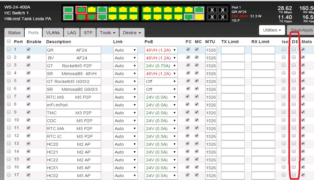
Task: Select port 23 icon in switch diagram
Action: coord(199,10)
